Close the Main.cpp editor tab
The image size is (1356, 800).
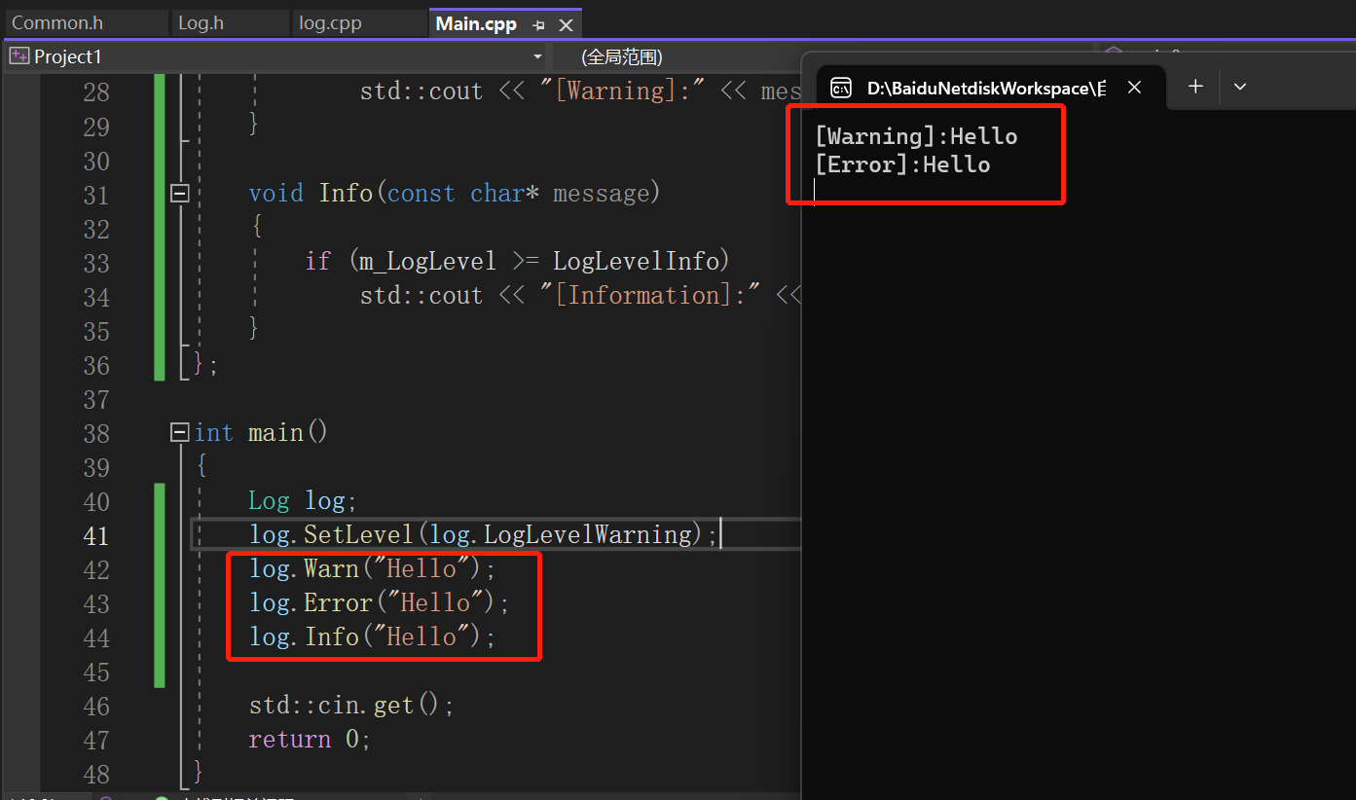point(566,24)
